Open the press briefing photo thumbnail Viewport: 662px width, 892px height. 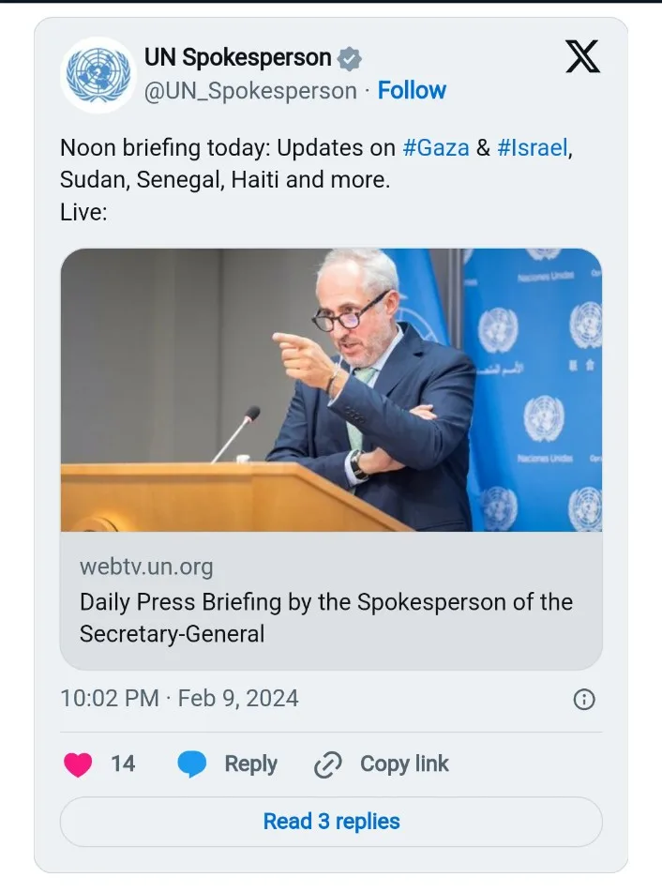coord(331,390)
